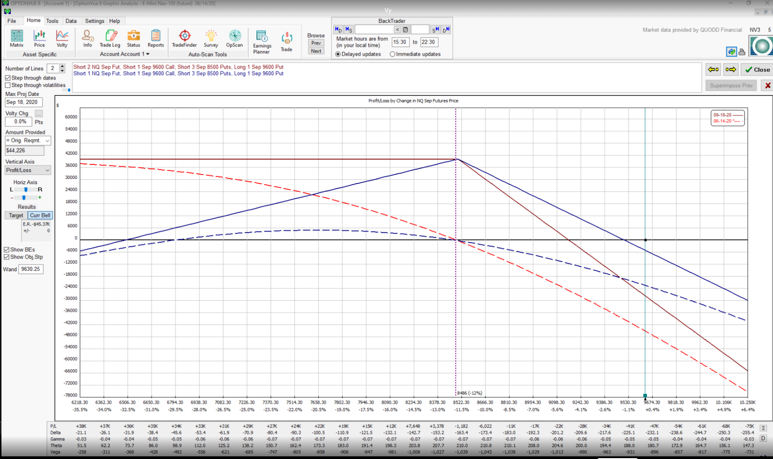Screen dimensions: 773x459
Task: Open the Matrix view icon
Action: [x=16, y=38]
